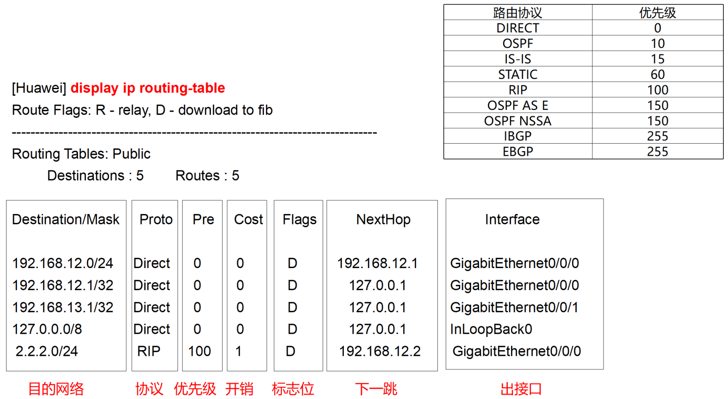The height and width of the screenshot is (399, 728).
Task: Click the 'STATIC' protocol cell
Action: (x=518, y=75)
